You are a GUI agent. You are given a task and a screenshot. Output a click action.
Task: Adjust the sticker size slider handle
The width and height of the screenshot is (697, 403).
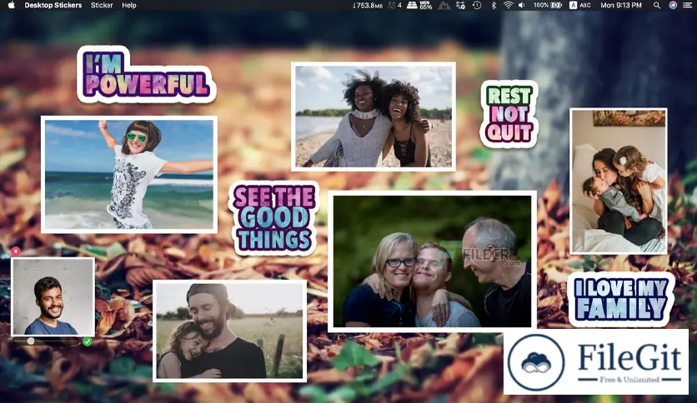click(31, 341)
